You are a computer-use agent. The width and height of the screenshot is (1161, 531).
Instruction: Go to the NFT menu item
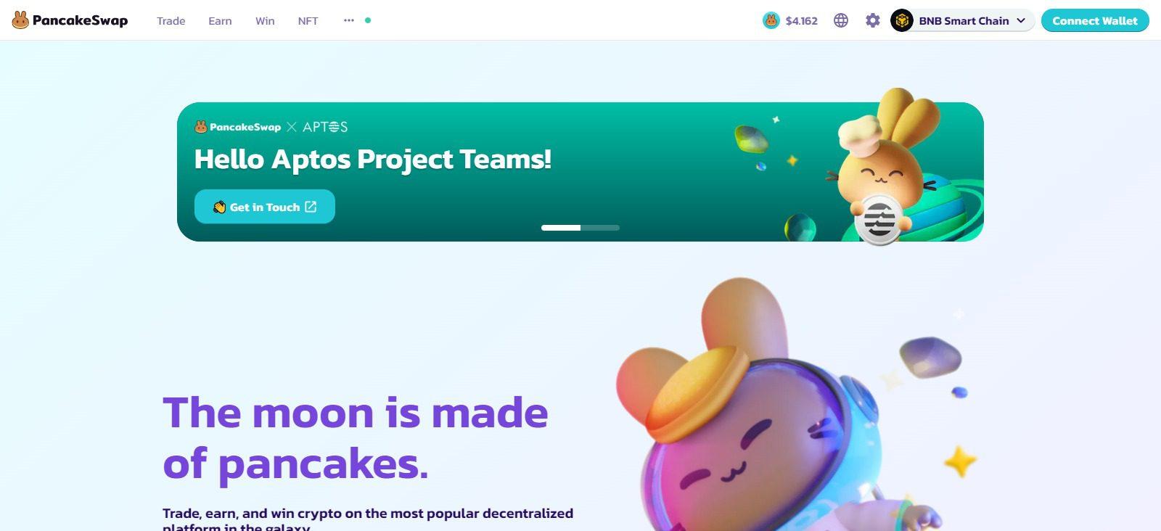click(x=308, y=20)
